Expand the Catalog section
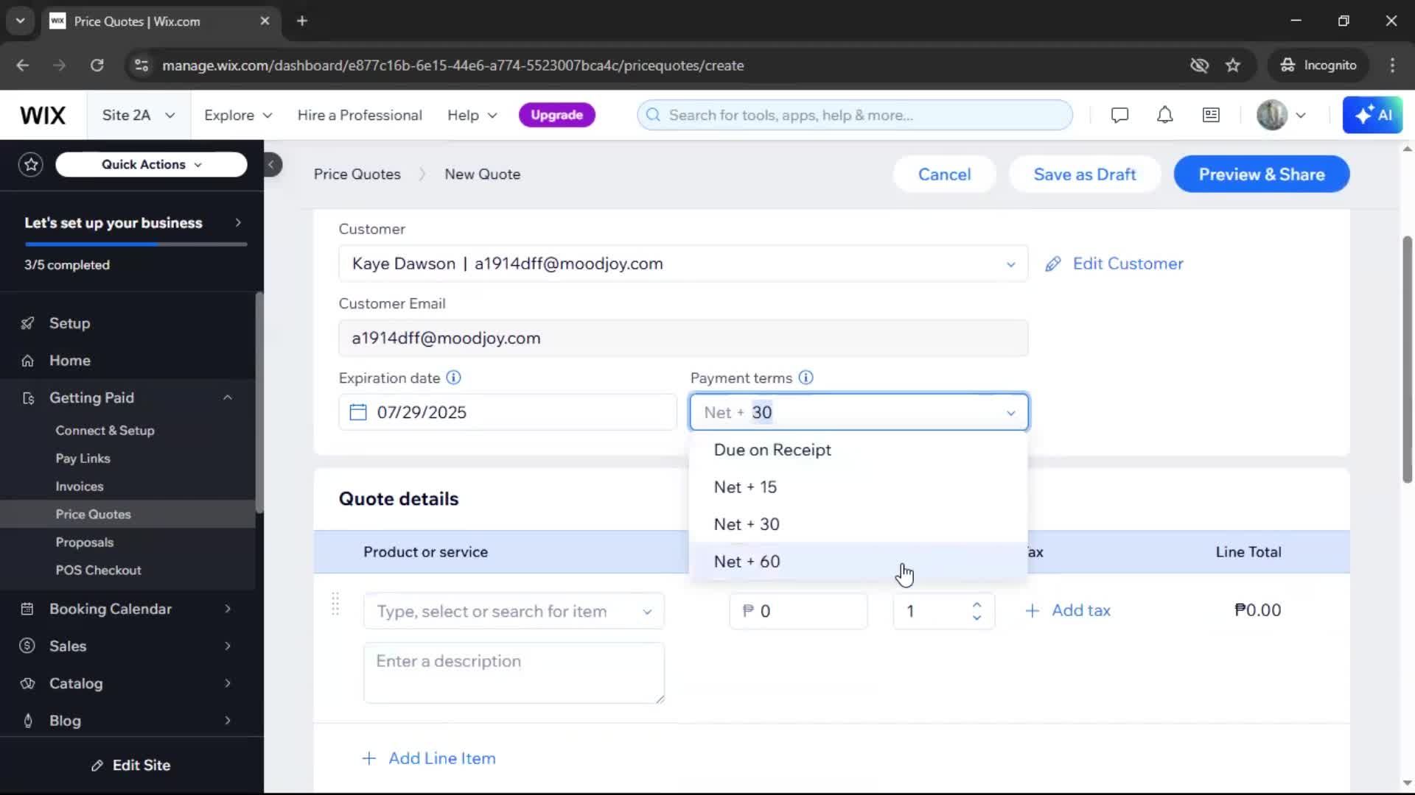This screenshot has height=795, width=1415. 228,683
